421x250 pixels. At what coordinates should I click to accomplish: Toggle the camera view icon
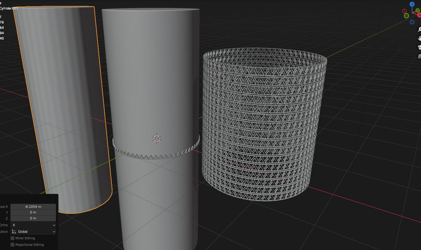(x=420, y=47)
